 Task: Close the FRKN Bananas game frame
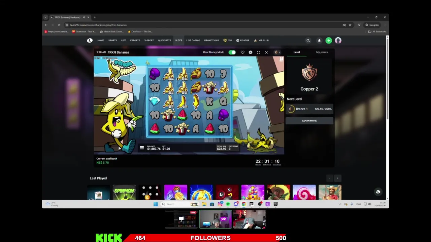(266, 52)
